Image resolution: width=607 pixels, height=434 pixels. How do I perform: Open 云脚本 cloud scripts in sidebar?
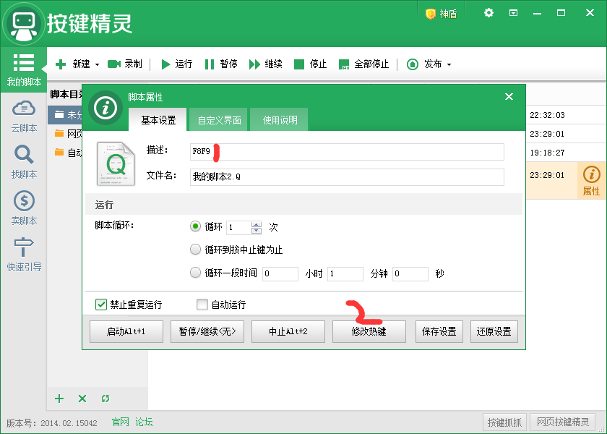coord(24,116)
